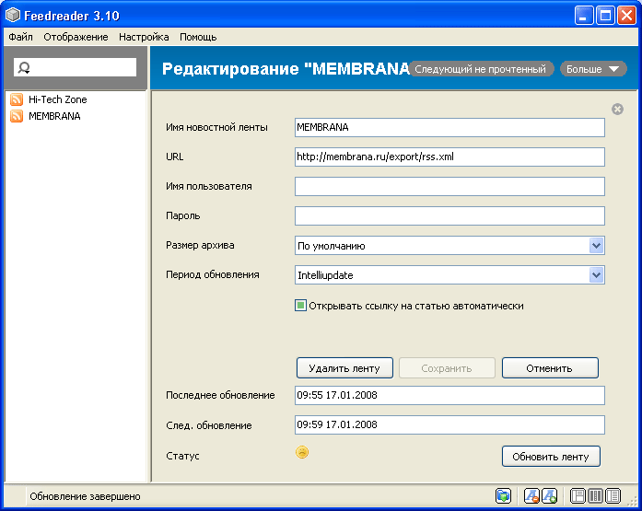The width and height of the screenshot is (642, 511).
Task: Click the Удалить ленту button
Action: 344,368
